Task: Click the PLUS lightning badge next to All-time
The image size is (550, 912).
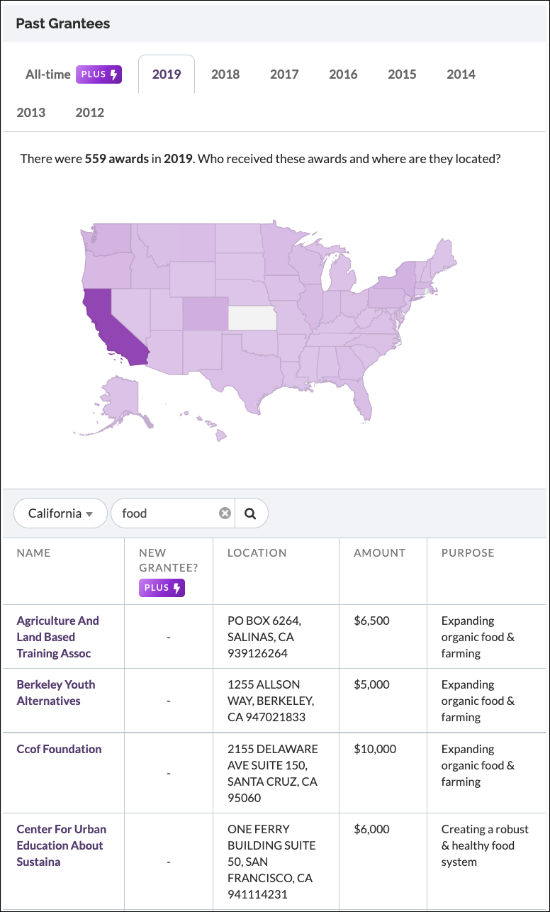Action: (x=99, y=74)
